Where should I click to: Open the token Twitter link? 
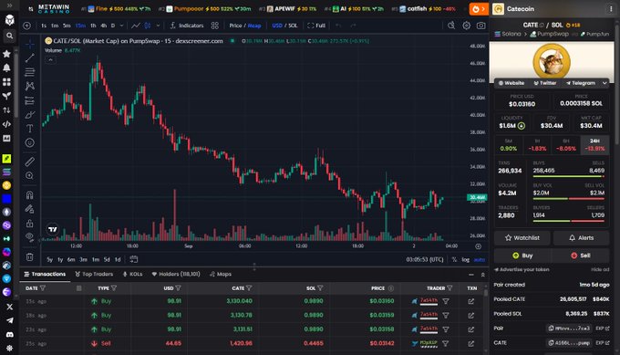click(x=545, y=83)
